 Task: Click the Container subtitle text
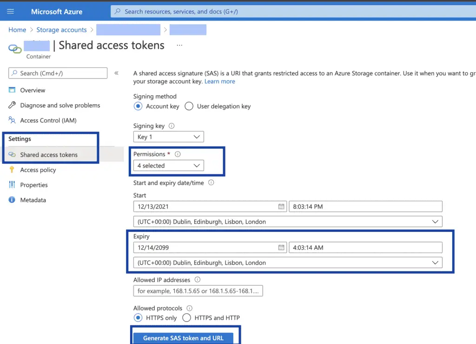[39, 56]
